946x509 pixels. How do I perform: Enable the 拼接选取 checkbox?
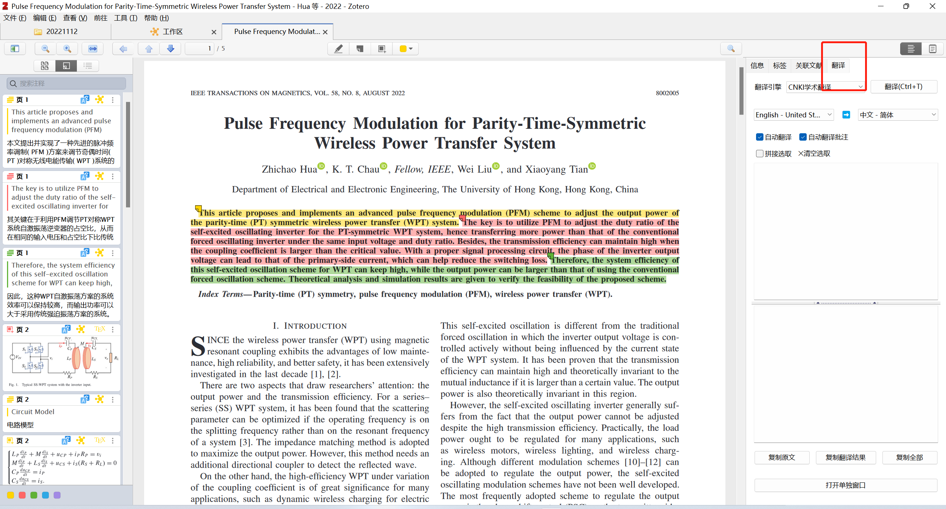760,154
